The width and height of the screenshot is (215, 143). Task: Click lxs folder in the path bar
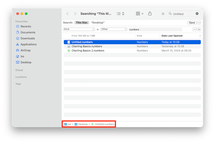tap(68, 124)
